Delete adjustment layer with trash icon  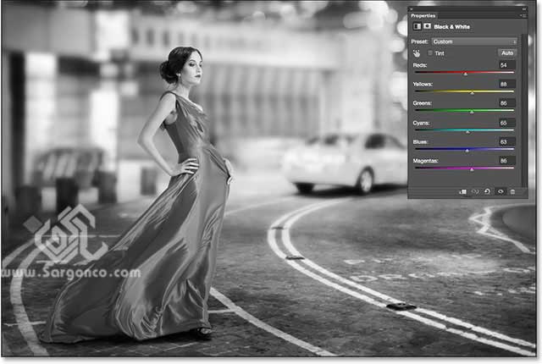512,192
